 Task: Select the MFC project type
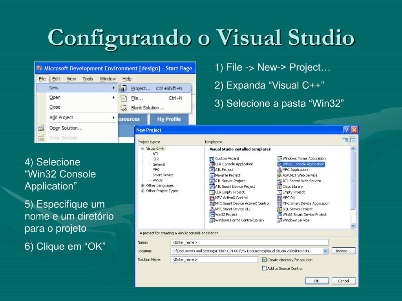(x=156, y=170)
